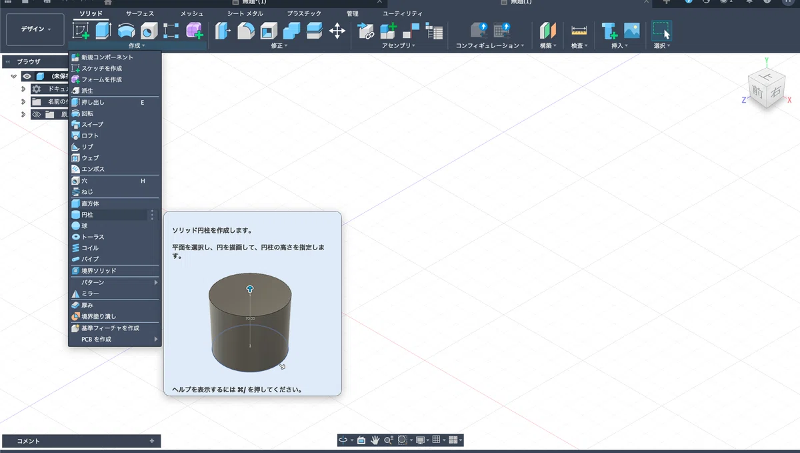This screenshot has width=800, height=453.
Task: Open the 選択 panel dropdown
Action: 662,45
